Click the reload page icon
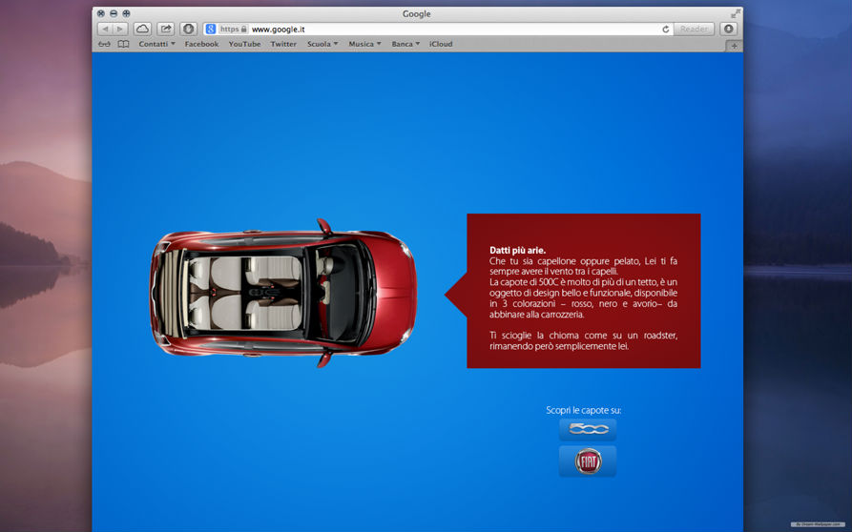Screen dimensions: 852x532 pos(665,30)
